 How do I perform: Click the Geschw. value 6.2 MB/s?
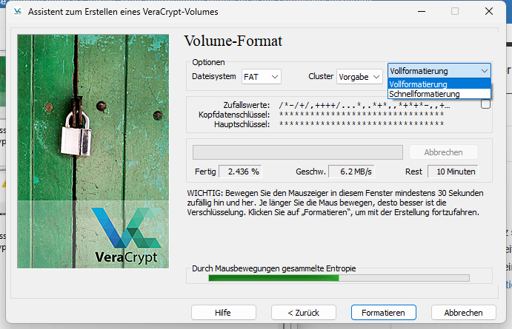(351, 172)
